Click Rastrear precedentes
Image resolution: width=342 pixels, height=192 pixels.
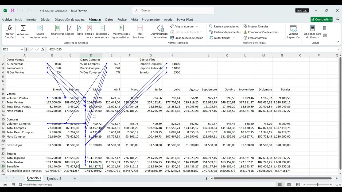[x=224, y=26]
